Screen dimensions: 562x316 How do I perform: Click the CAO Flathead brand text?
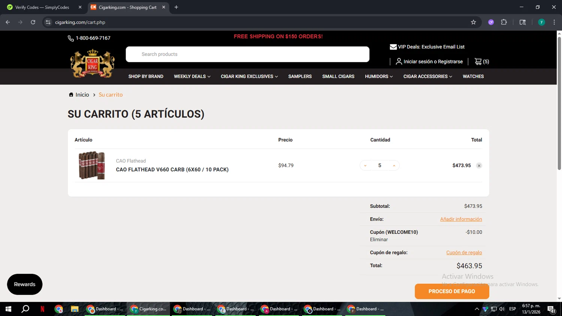(x=131, y=161)
